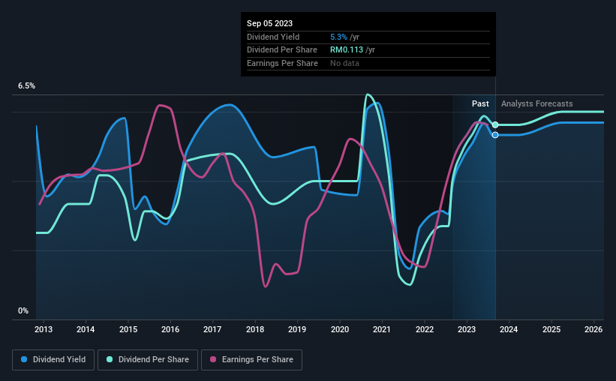Click the Dividend Yield row label in the tooltip
Image resolution: width=616 pixels, height=381 pixels.
(x=273, y=37)
